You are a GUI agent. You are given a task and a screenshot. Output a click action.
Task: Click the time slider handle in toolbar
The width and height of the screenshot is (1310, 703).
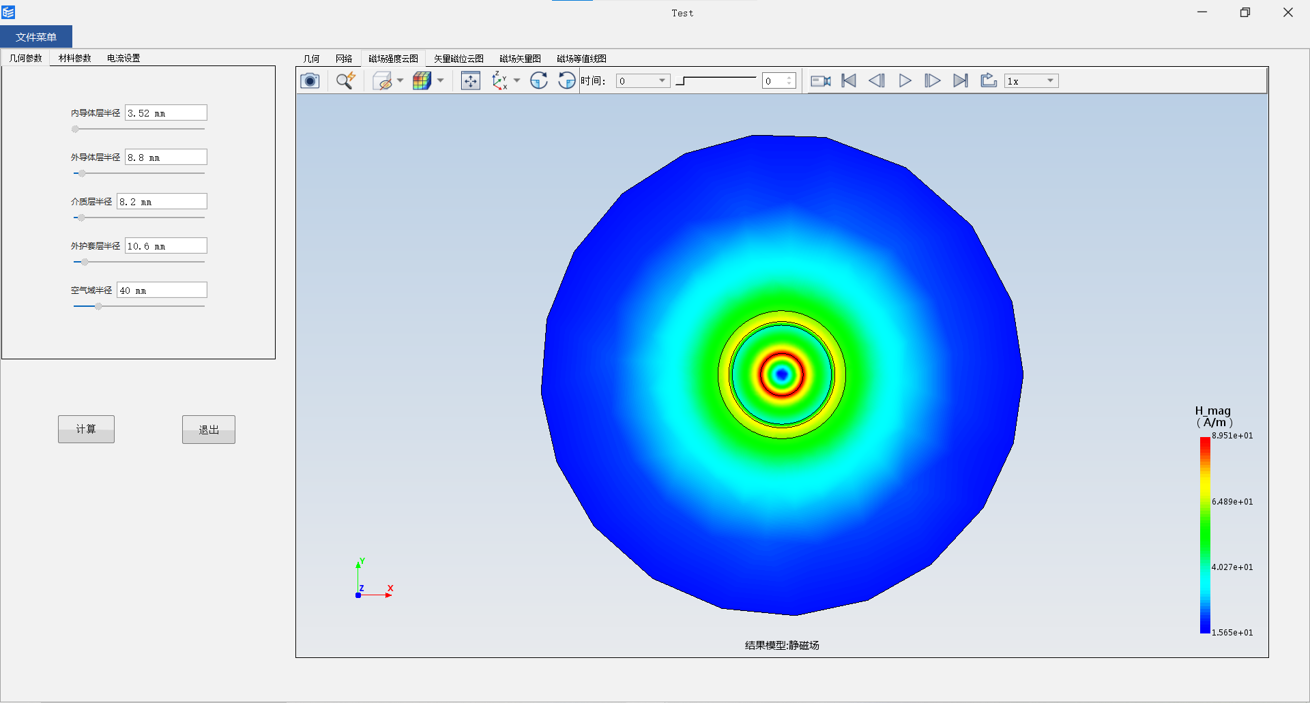pyautogui.click(x=681, y=81)
